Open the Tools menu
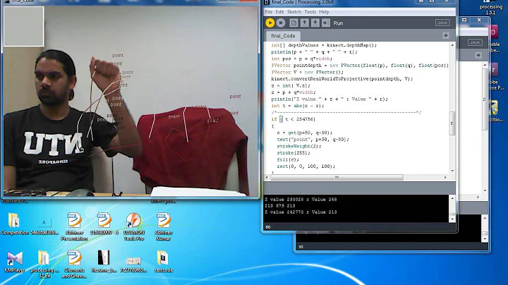 310,12
